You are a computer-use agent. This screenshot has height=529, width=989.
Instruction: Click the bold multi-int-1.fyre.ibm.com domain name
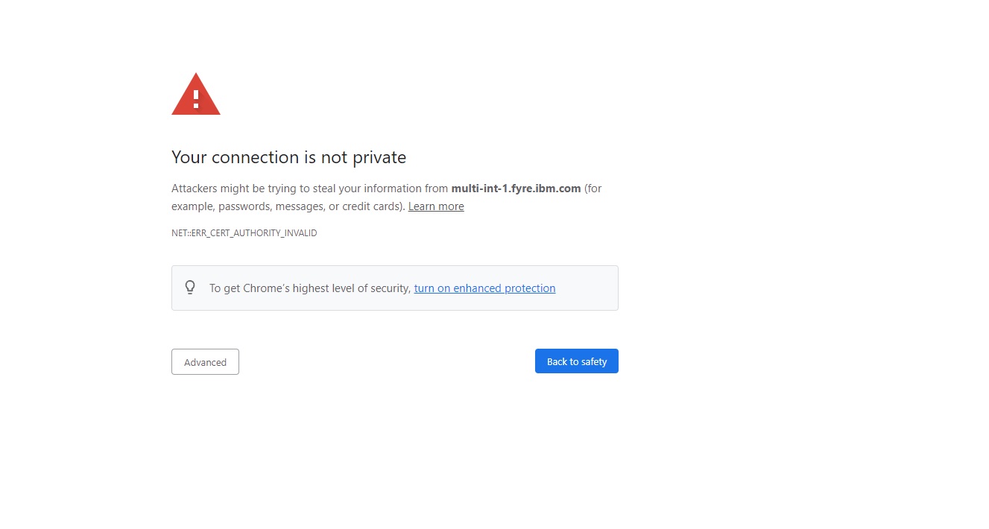(x=516, y=189)
